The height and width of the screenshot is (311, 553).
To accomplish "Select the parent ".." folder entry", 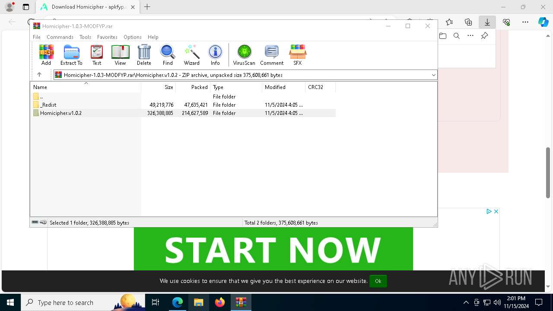I will point(183,97).
